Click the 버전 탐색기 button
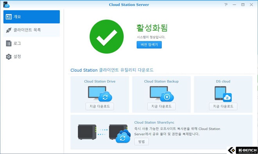Image resolution: width=258 pixels, height=154 pixels. click(149, 45)
